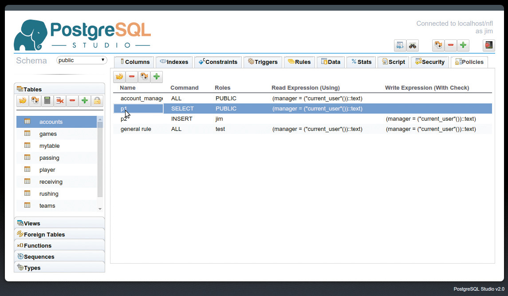Viewport: 508px width, 296px height.
Task: Switch to the Security tab
Action: 429,62
